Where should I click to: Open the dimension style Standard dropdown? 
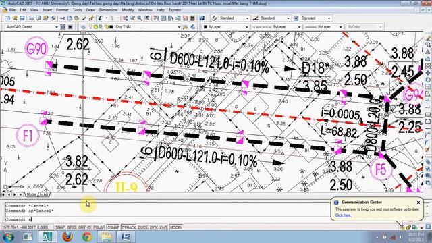pos(288,18)
